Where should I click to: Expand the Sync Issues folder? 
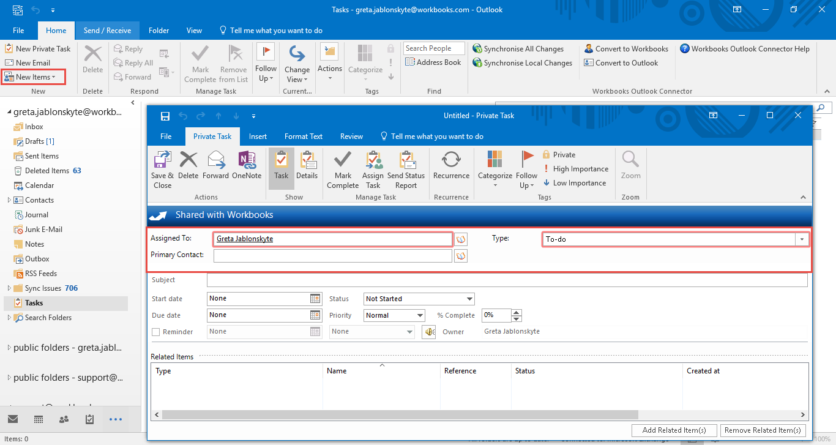(9, 288)
